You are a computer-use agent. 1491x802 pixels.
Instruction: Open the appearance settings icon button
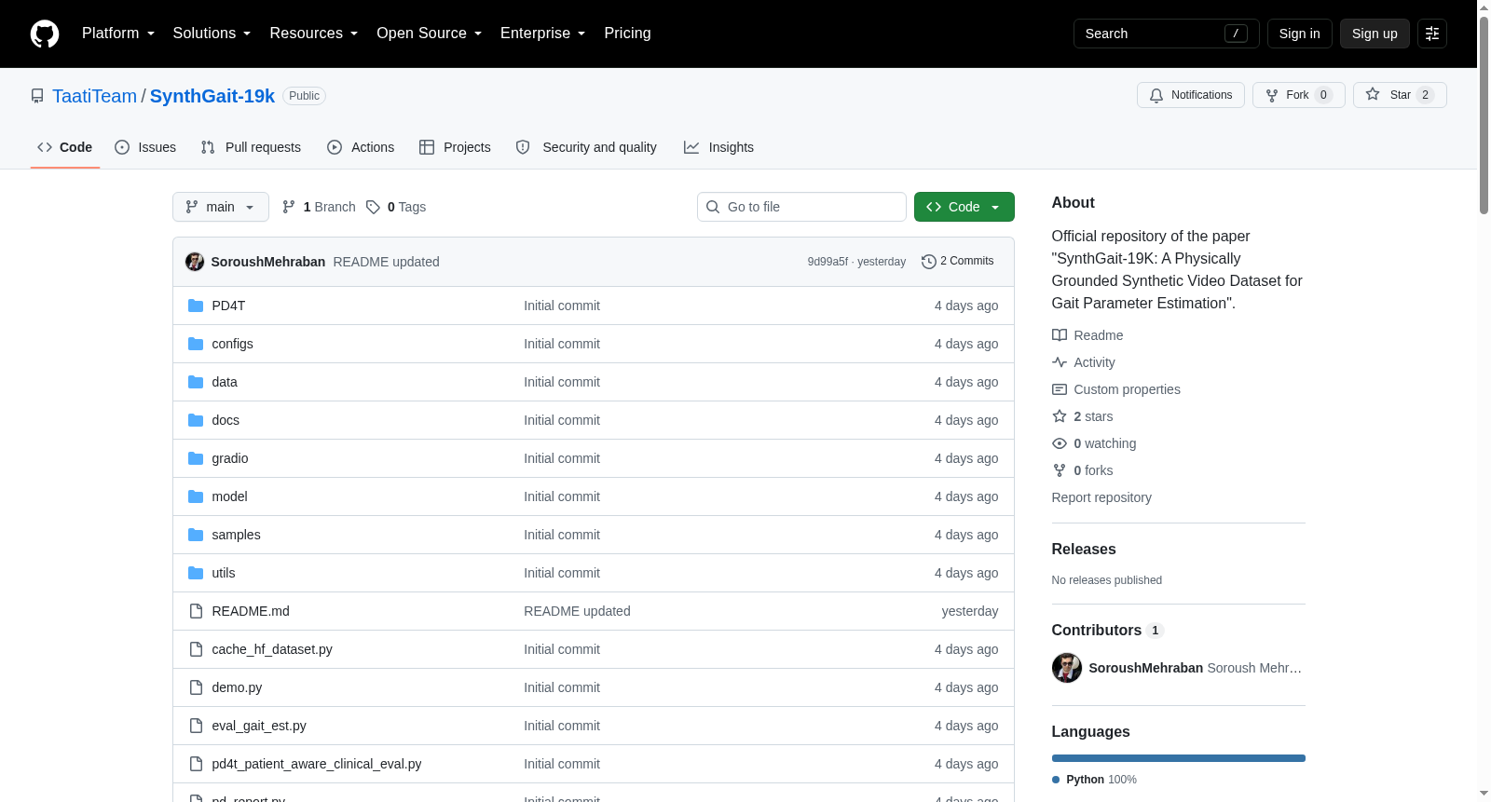pyautogui.click(x=1432, y=34)
